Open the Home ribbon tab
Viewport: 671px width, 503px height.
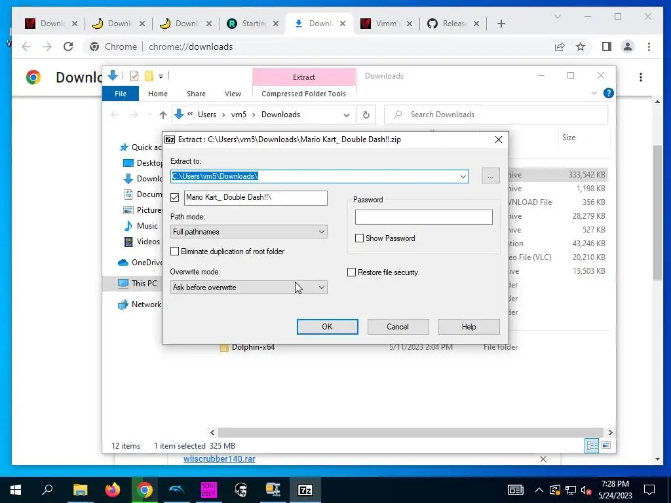click(x=158, y=94)
